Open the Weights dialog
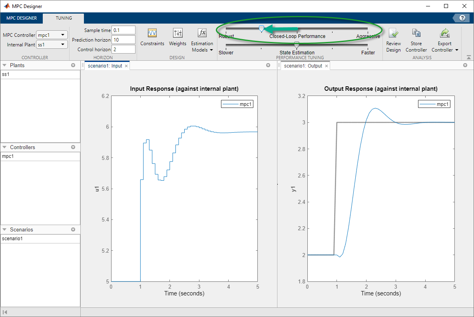Image resolution: width=474 pixels, height=317 pixels. coord(177,37)
